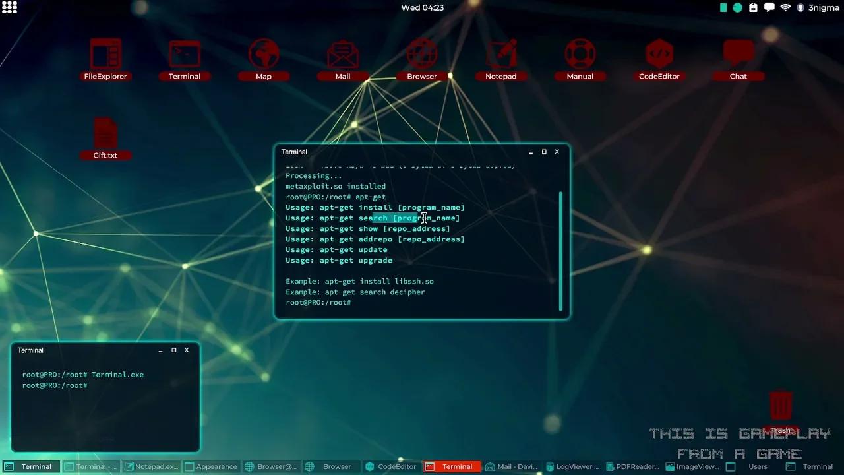Open the 3nigma user account menu
Screen dimensions: 844x475
(x=818, y=8)
